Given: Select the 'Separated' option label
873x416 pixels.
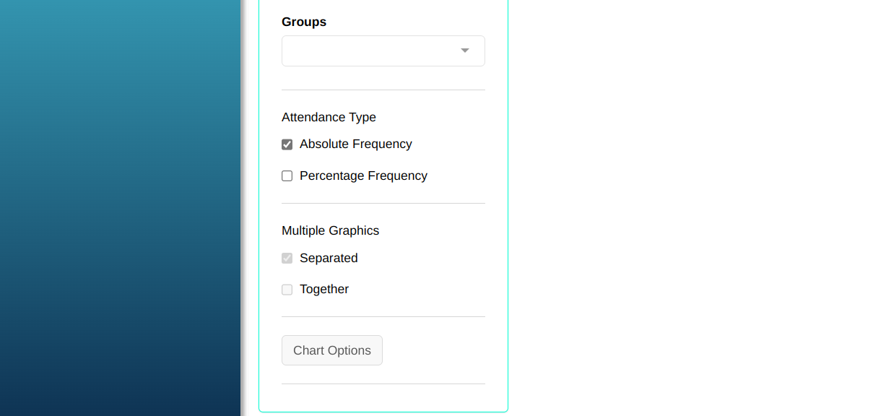Looking at the screenshot, I should 329,258.
